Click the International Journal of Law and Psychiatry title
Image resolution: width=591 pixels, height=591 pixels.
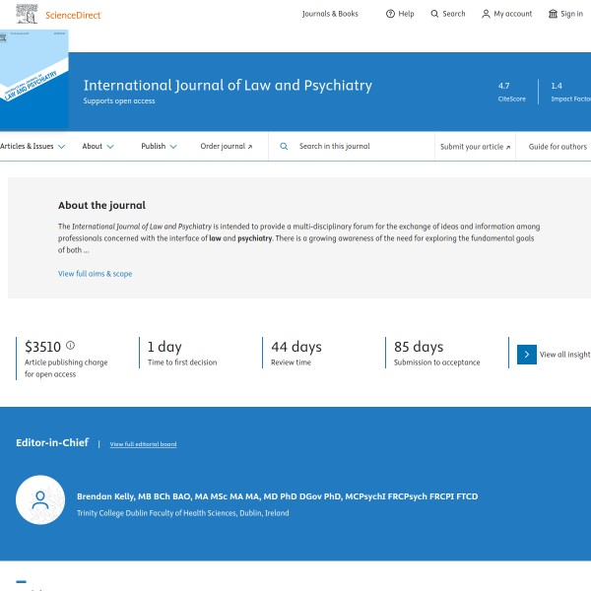coord(228,86)
